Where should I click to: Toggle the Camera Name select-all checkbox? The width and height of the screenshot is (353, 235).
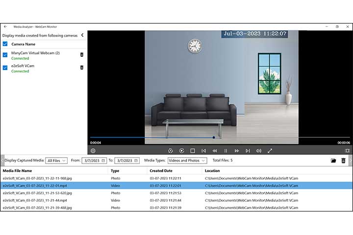(x=5, y=44)
